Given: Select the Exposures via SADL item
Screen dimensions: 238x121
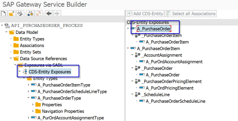Looking at the screenshot, I should (x=44, y=65).
